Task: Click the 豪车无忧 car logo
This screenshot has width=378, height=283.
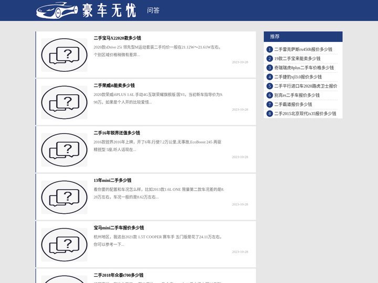Action: click(x=86, y=10)
